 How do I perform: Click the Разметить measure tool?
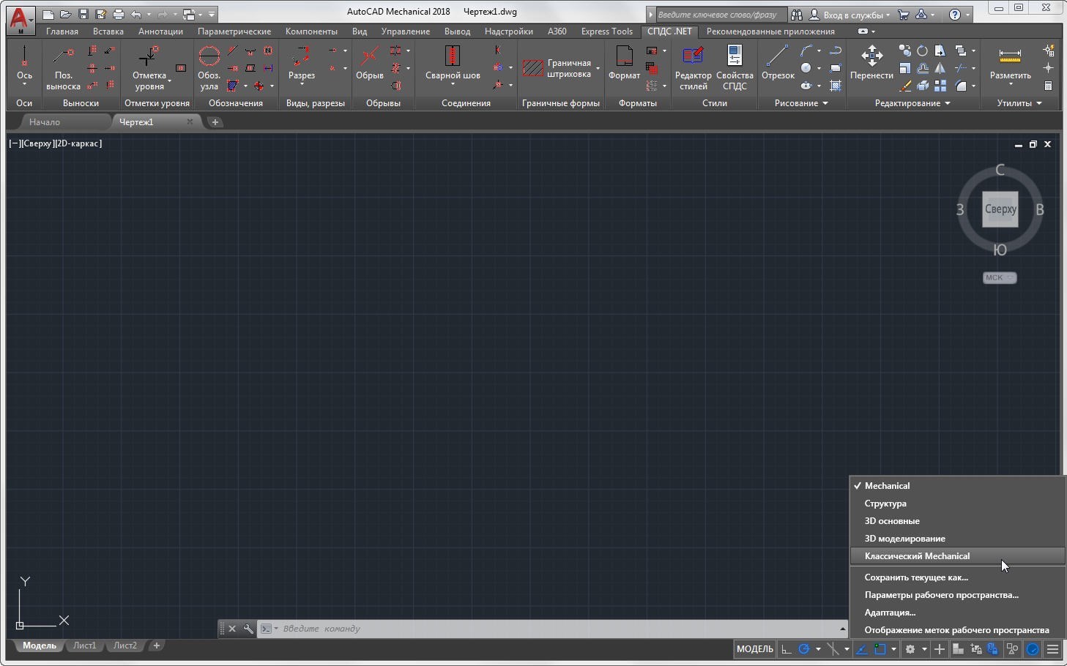[x=1010, y=63]
